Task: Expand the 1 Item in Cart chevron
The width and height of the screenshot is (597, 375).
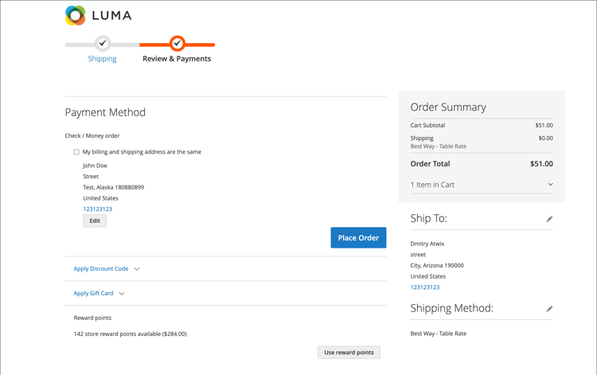Action: (550, 185)
